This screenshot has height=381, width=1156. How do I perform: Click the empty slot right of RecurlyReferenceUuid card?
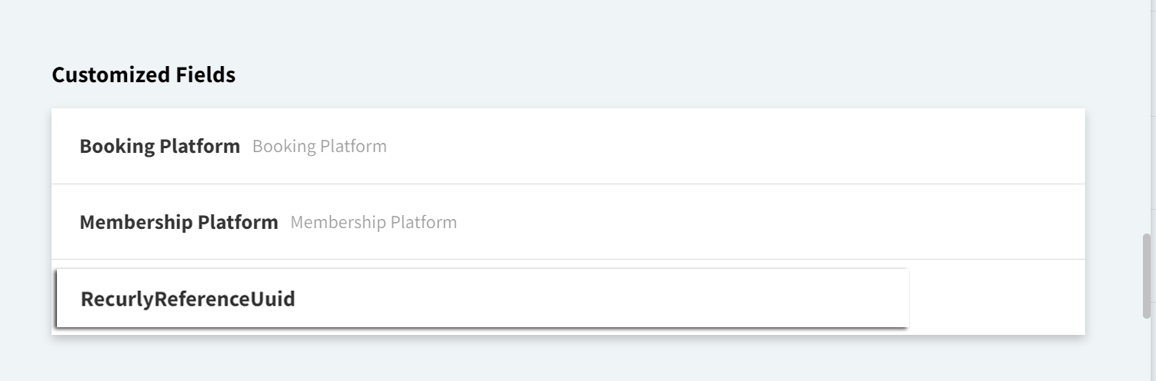pos(997,298)
